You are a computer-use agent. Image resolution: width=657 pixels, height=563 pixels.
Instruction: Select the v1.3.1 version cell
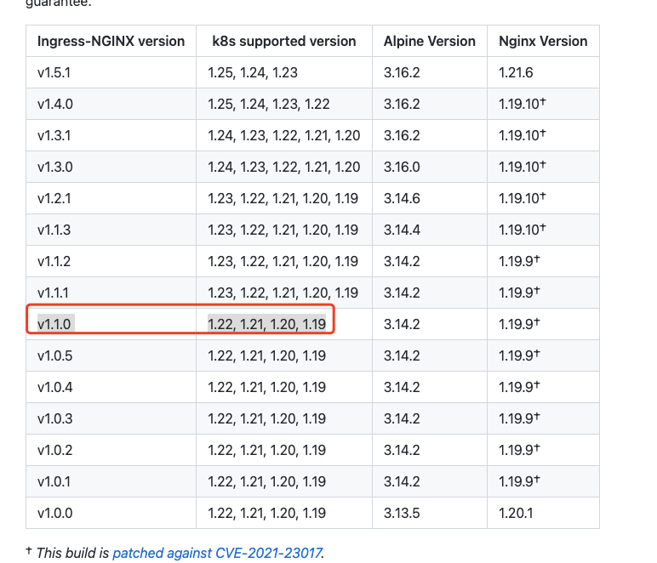[x=111, y=135]
